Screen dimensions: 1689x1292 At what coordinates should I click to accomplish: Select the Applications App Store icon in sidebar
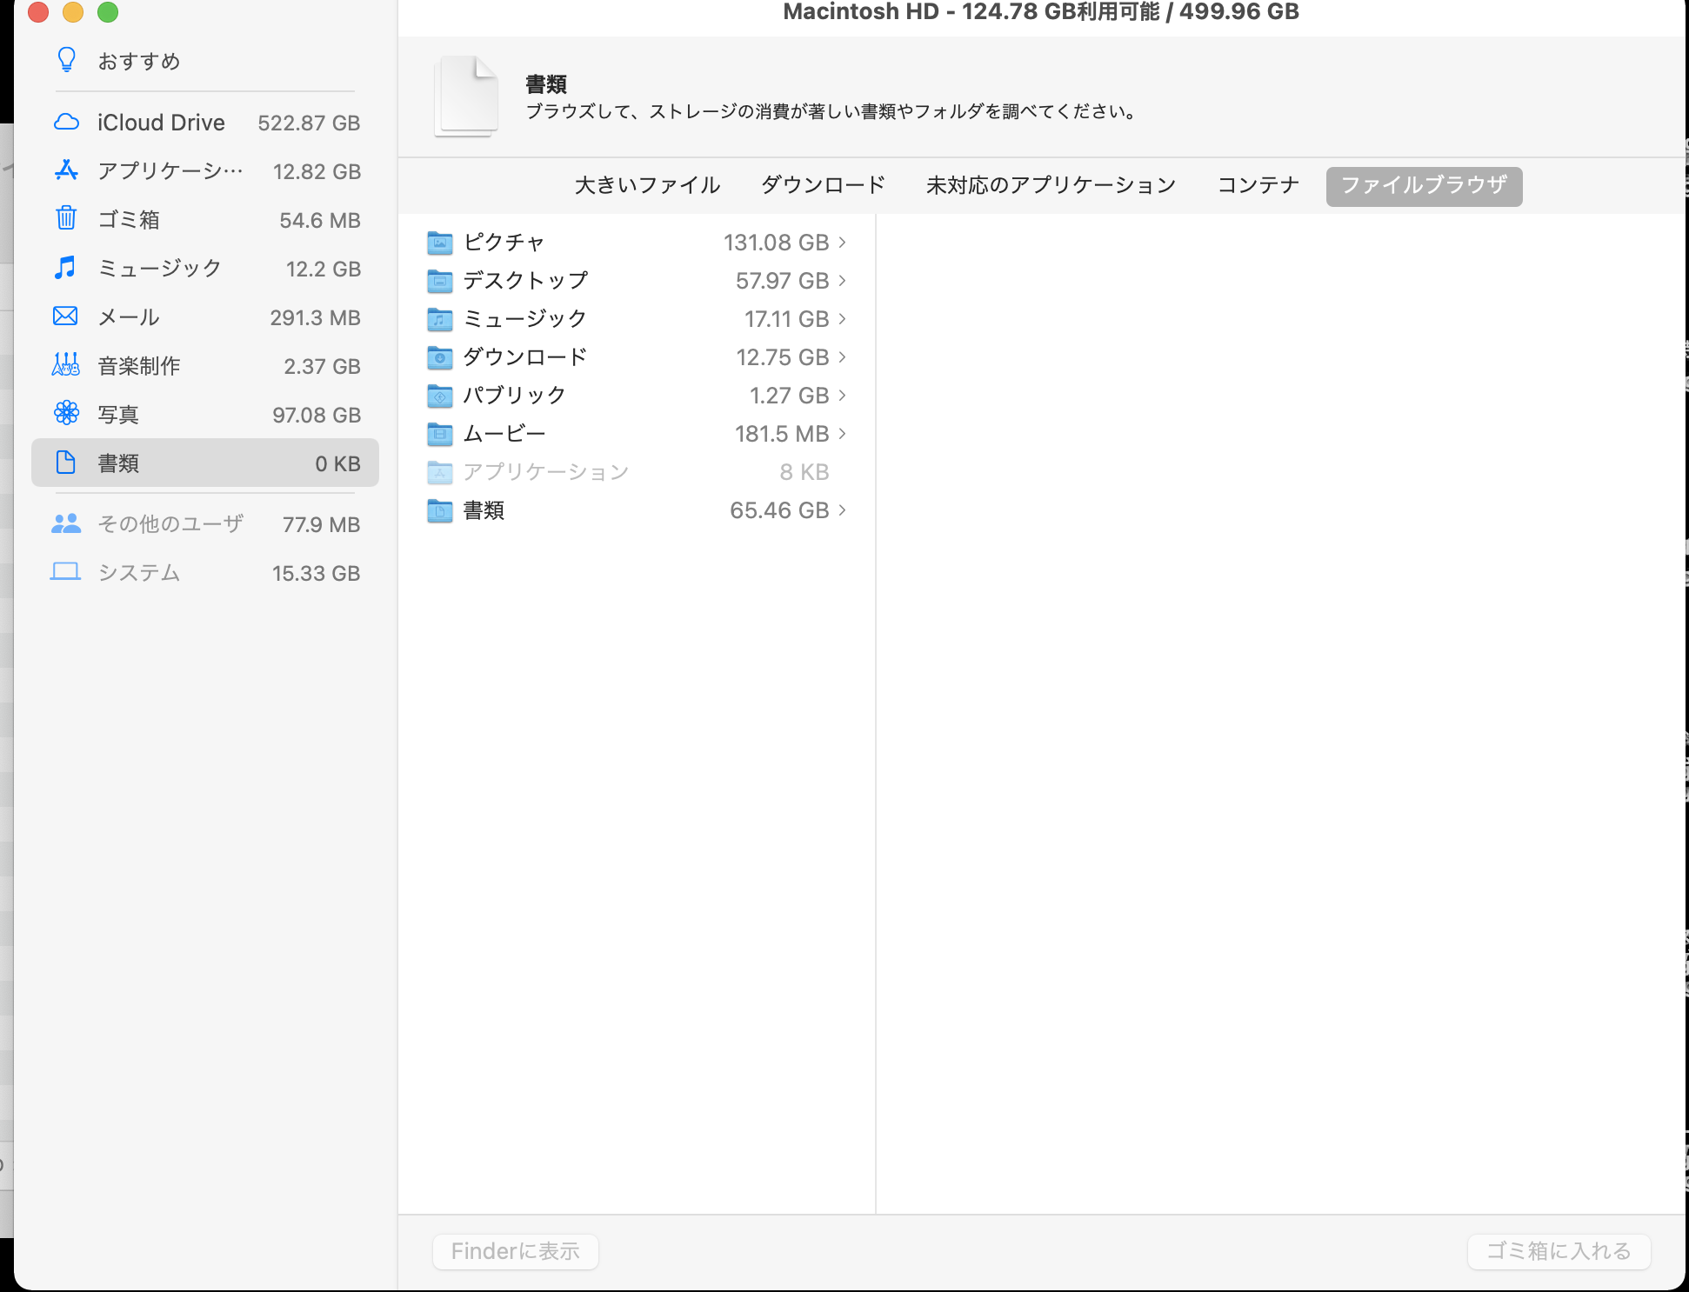point(67,170)
